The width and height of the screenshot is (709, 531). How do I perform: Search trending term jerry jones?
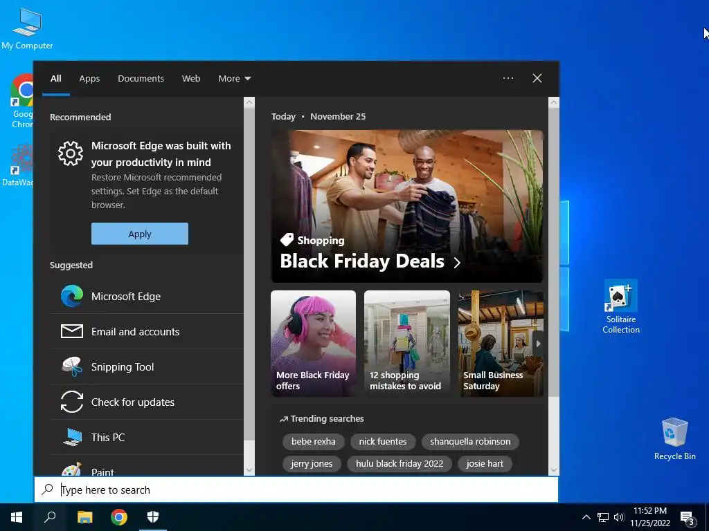(312, 463)
